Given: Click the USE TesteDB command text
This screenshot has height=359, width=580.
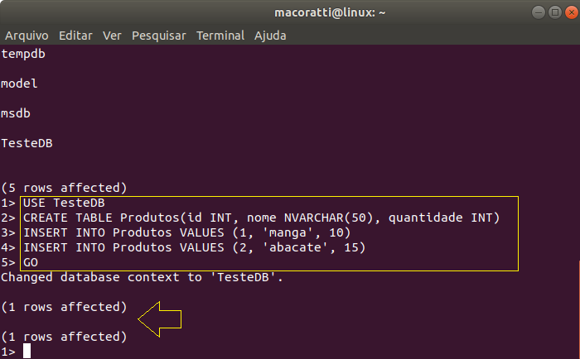Looking at the screenshot, I should point(64,203).
